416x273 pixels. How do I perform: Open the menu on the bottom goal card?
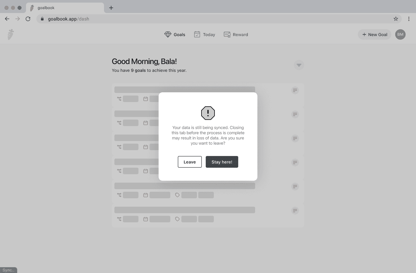tap(295, 210)
